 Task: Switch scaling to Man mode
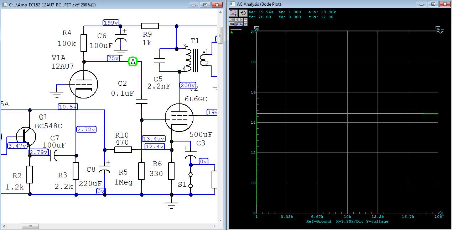(232, 24)
